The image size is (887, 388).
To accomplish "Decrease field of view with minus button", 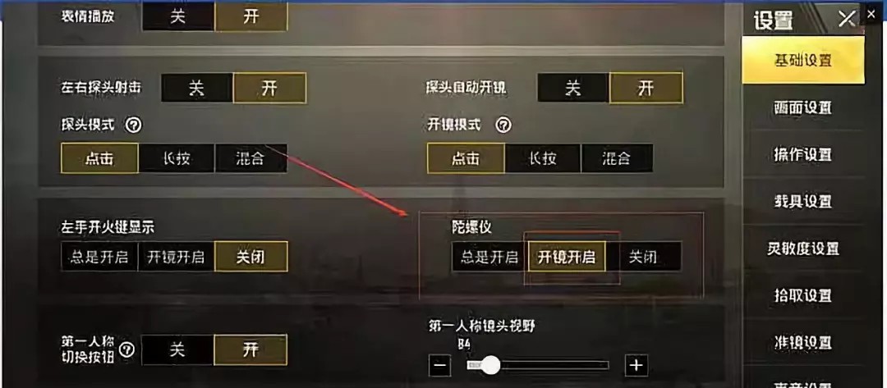I will point(439,365).
